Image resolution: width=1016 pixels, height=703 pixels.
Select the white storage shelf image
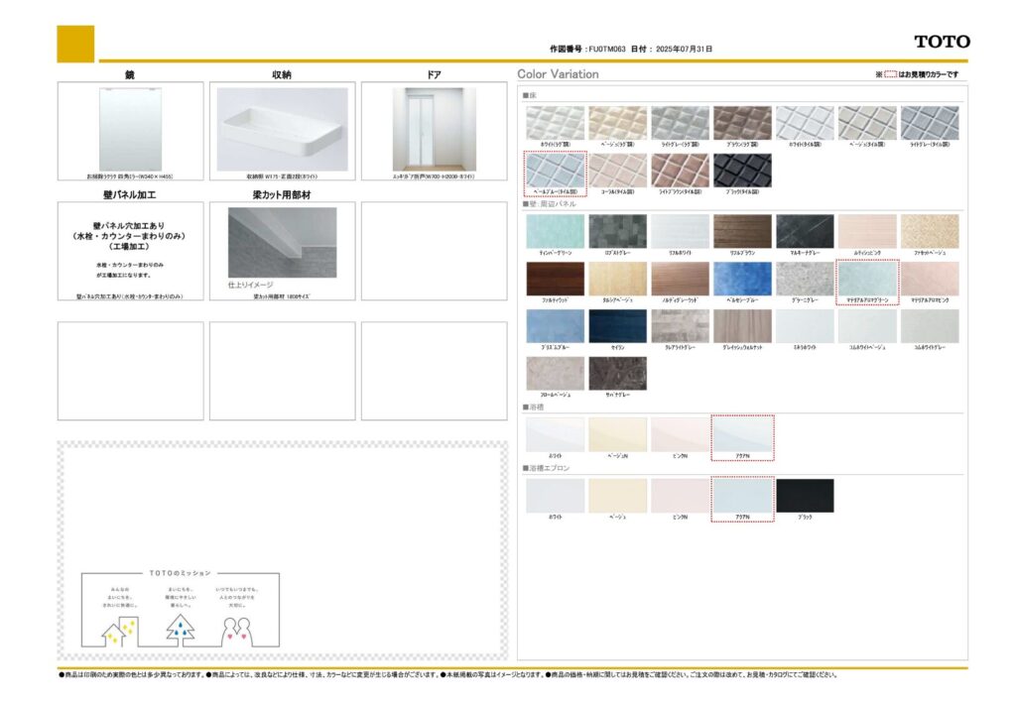[x=282, y=129]
